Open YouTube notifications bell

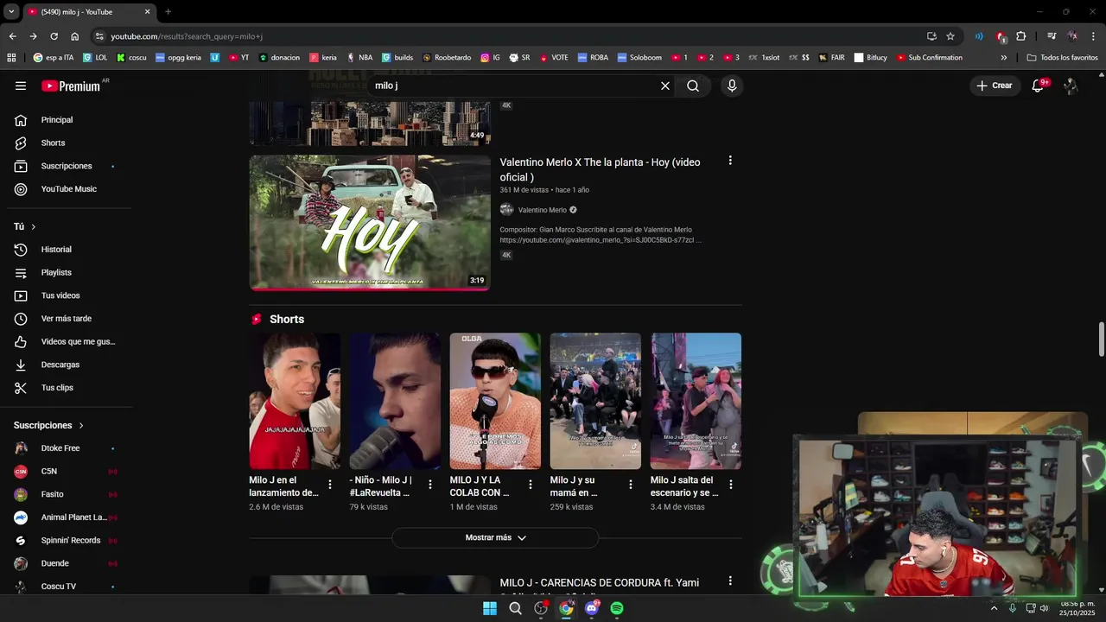point(1038,86)
